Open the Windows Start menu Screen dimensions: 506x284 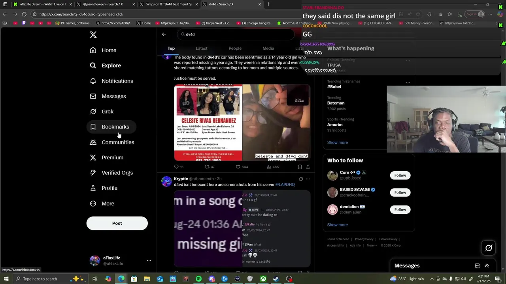(x=6, y=279)
